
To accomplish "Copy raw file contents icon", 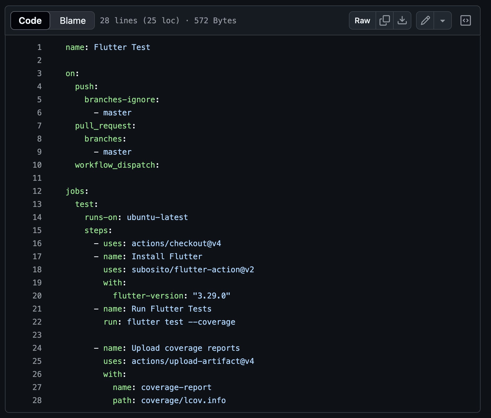I will (384, 20).
